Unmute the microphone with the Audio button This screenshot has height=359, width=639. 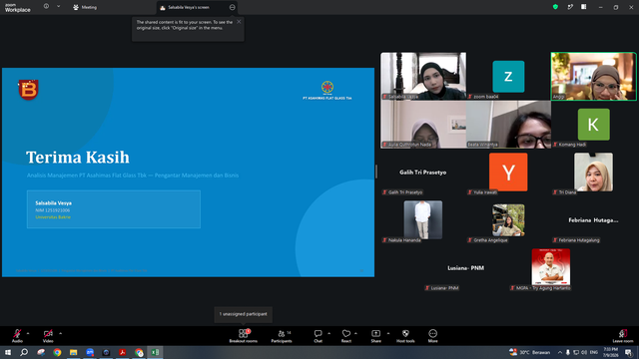[17, 336]
